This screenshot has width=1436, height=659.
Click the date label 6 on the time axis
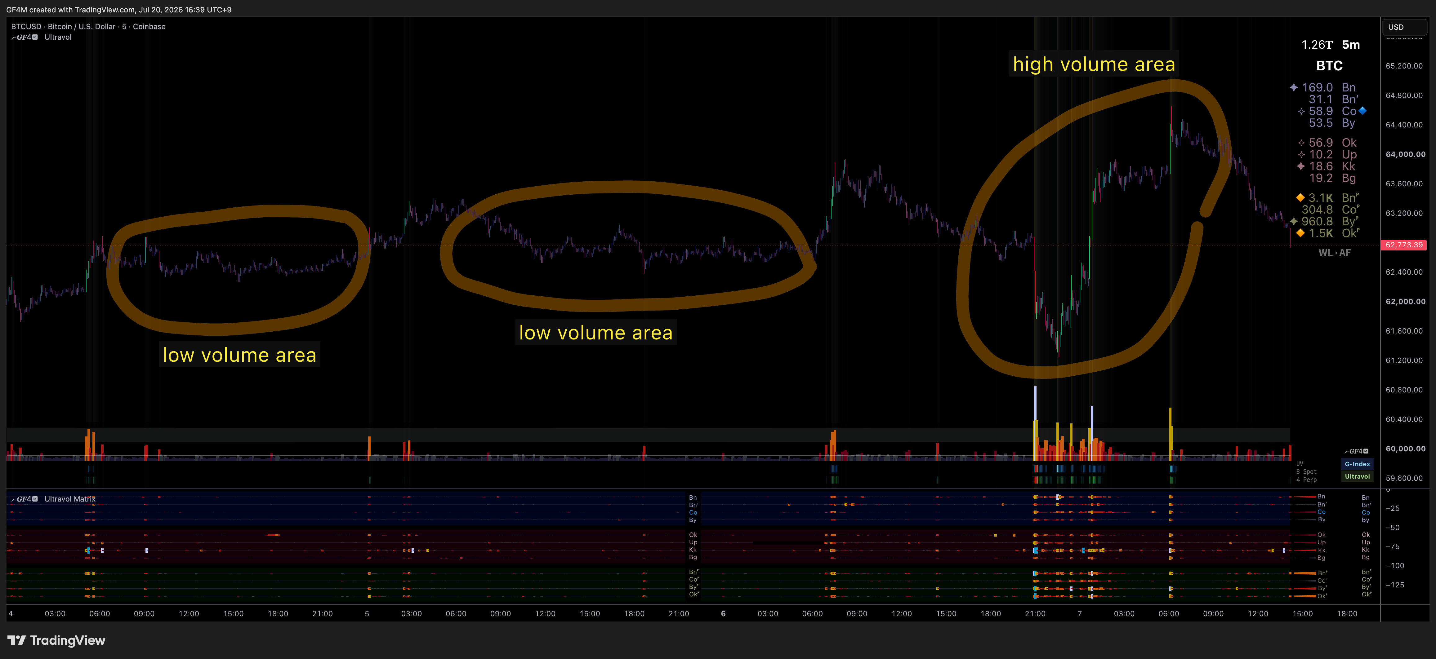723,613
